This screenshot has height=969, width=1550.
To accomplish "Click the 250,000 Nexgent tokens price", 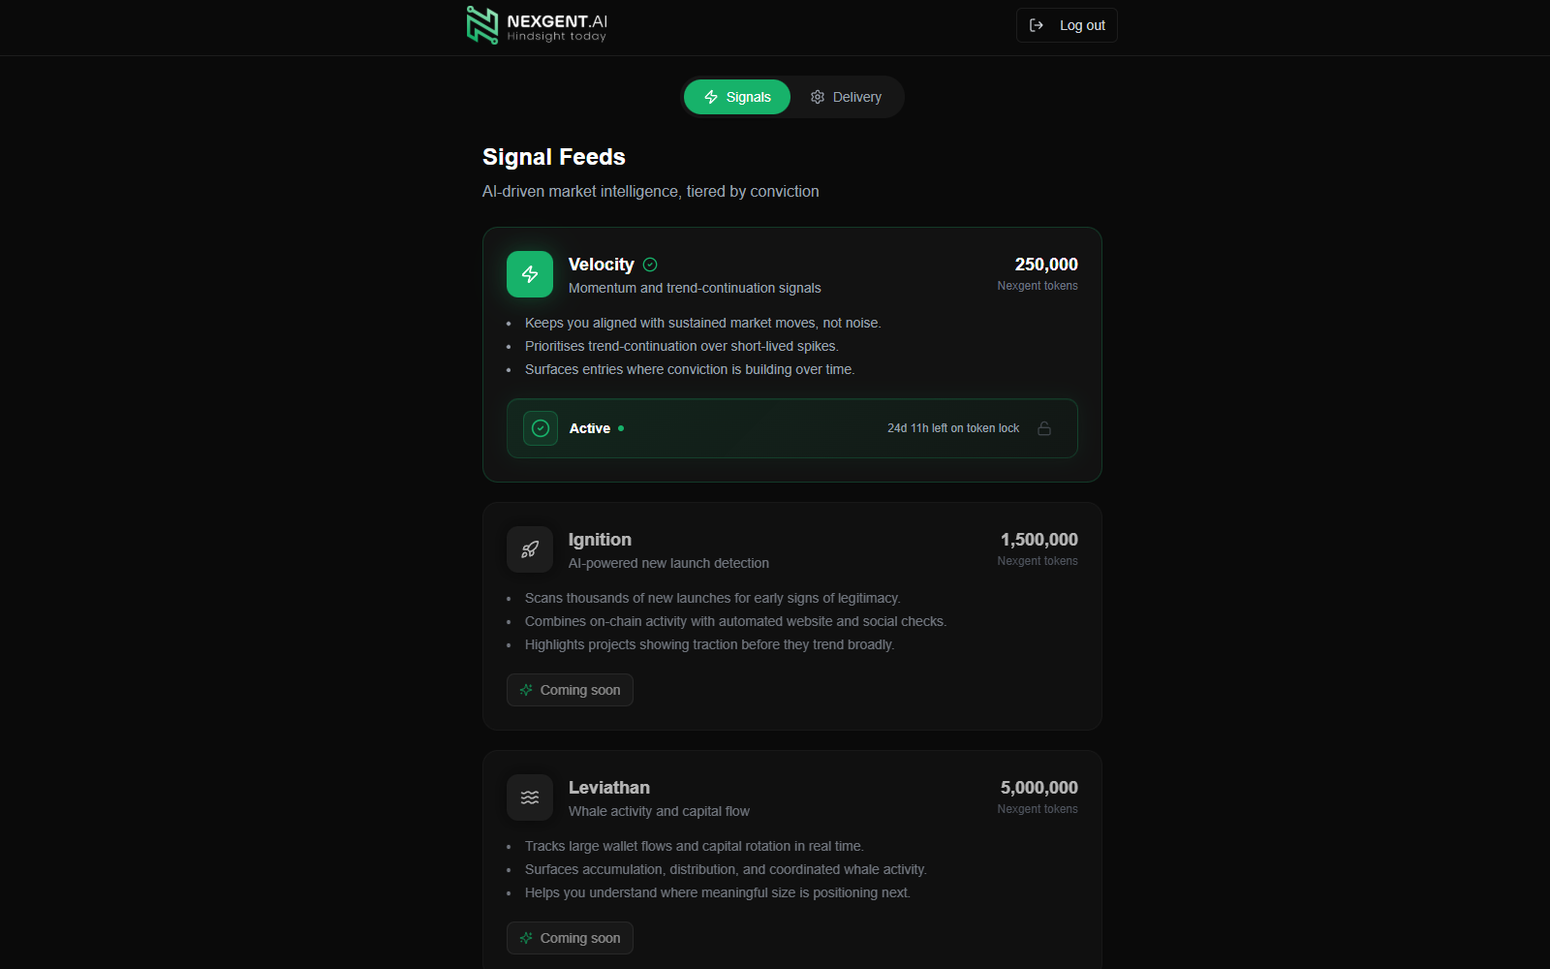I will 1045,265.
